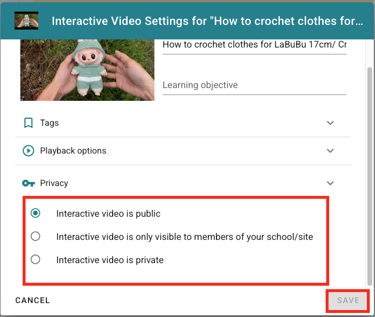Click the video title input field
Viewport: 375px width, 317px height.
[254, 45]
